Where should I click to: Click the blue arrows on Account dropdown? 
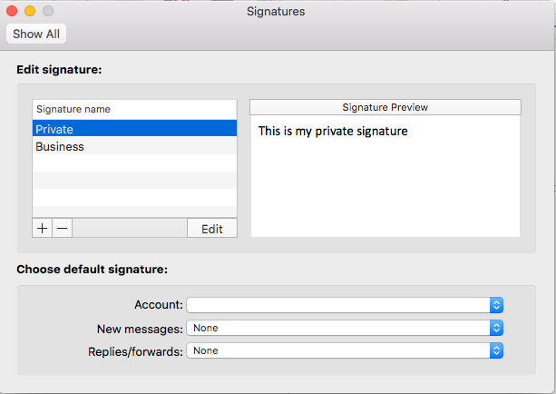click(496, 305)
